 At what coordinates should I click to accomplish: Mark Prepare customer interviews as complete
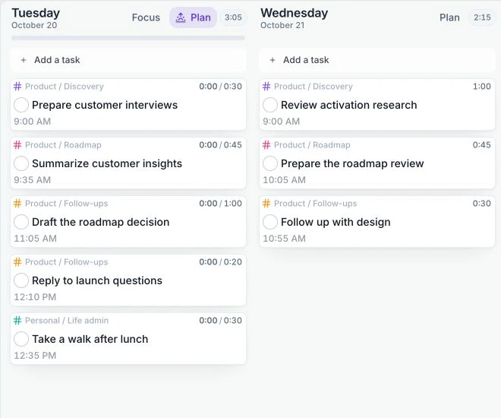pyautogui.click(x=21, y=105)
